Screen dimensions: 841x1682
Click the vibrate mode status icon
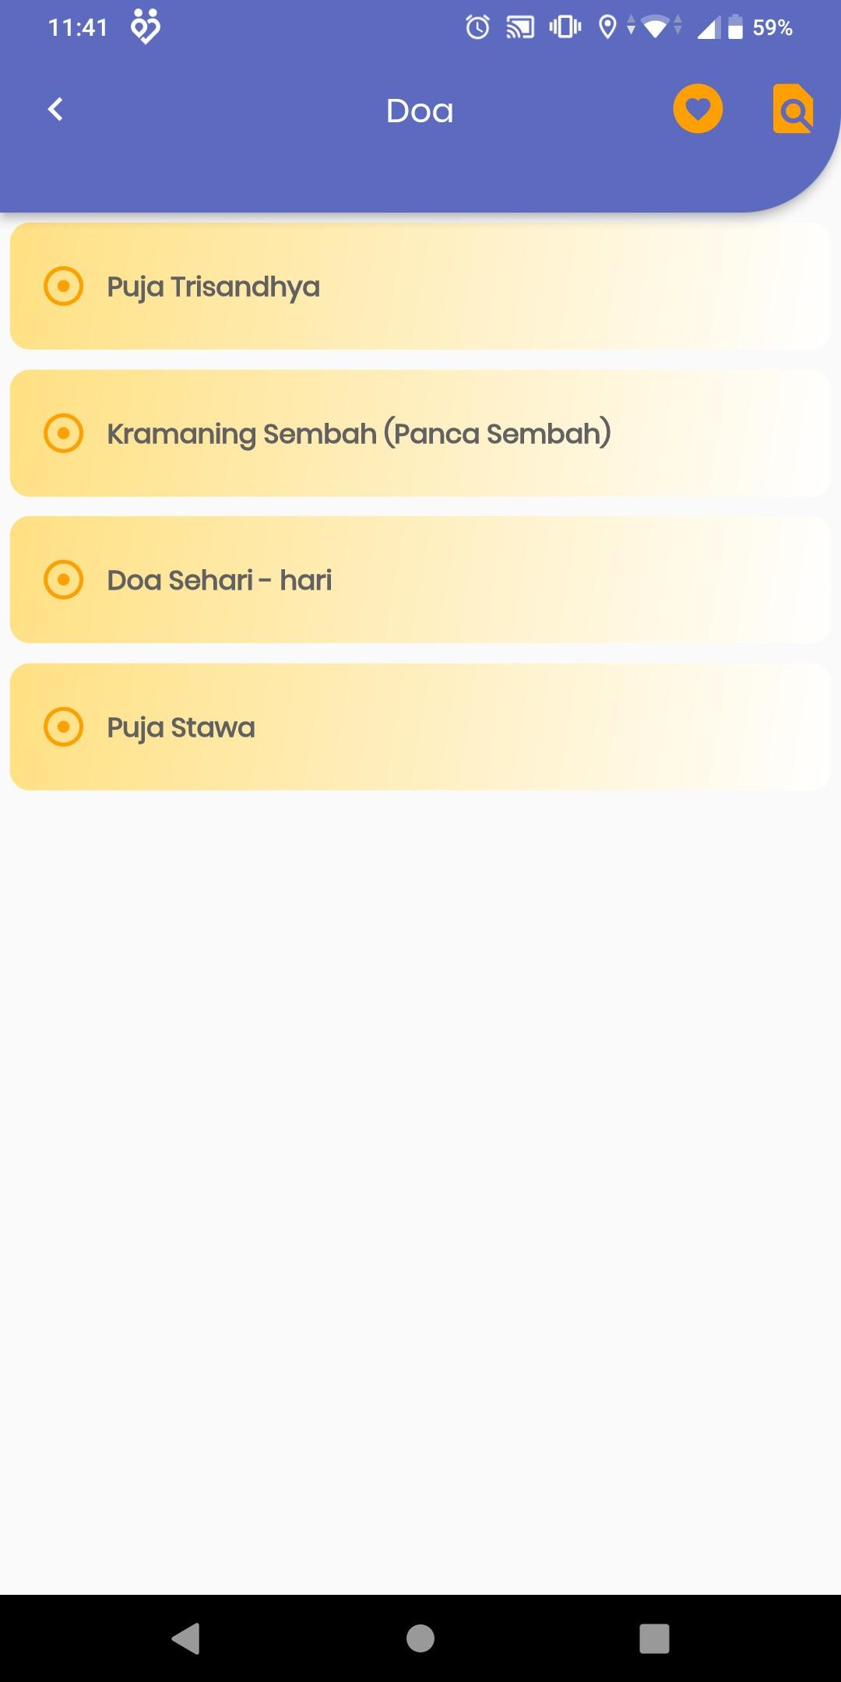[x=565, y=28]
